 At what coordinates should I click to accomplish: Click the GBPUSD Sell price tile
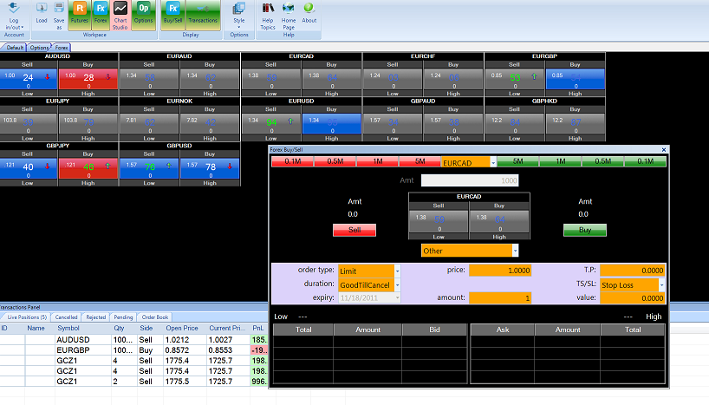click(149, 168)
